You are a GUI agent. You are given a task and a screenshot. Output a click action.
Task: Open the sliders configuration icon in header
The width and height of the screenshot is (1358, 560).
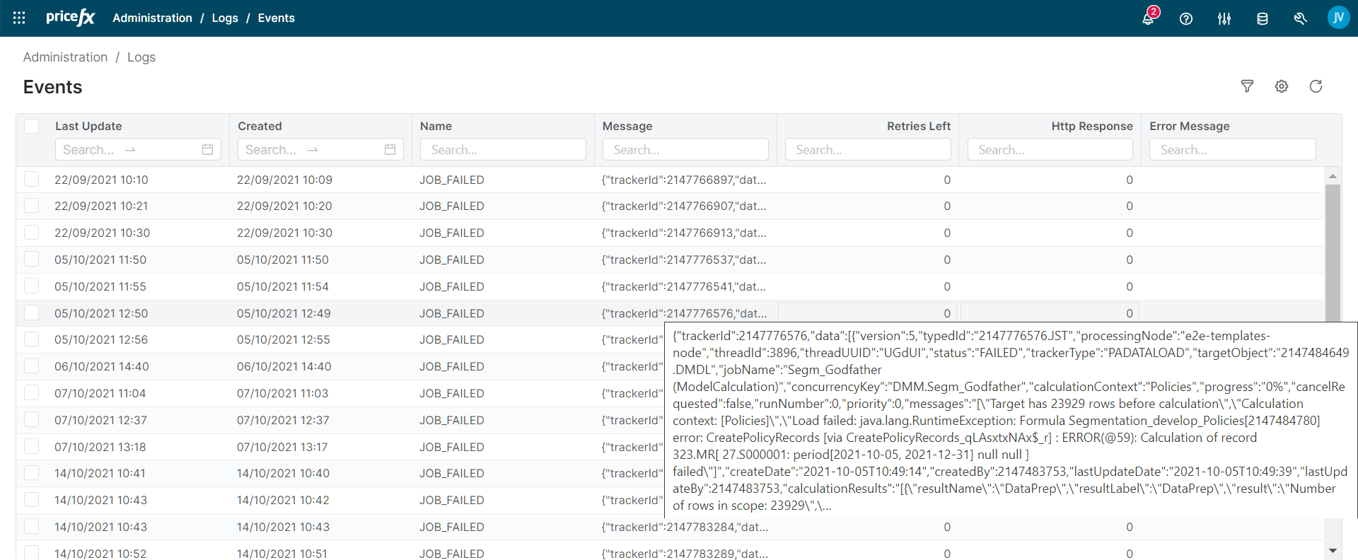tap(1224, 18)
